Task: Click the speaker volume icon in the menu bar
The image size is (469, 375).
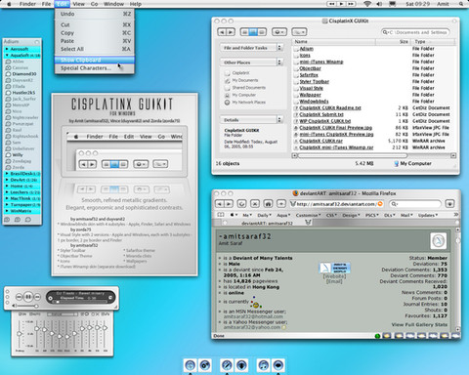Action: coord(379,4)
